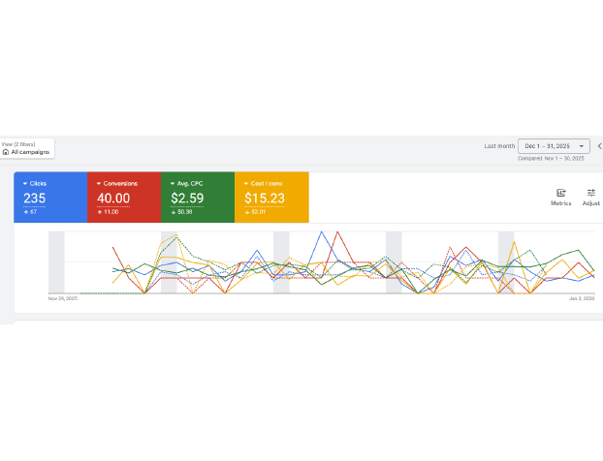Open the Adjust sliders icon
Viewport: 603px width, 461px height.
pyautogui.click(x=590, y=193)
